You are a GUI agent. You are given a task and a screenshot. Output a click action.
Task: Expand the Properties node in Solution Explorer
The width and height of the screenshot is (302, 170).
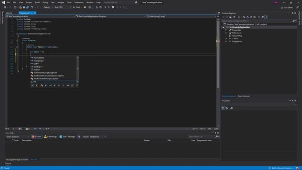[x=226, y=30]
